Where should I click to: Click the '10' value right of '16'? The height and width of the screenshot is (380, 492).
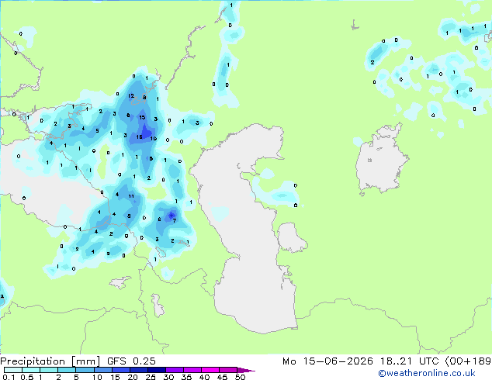[154, 139]
